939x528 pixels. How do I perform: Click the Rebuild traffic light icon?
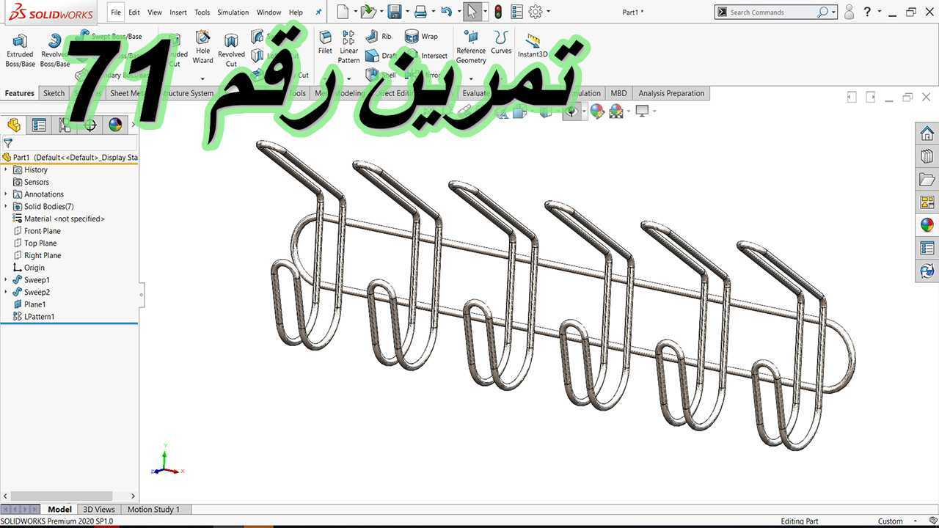click(x=498, y=12)
